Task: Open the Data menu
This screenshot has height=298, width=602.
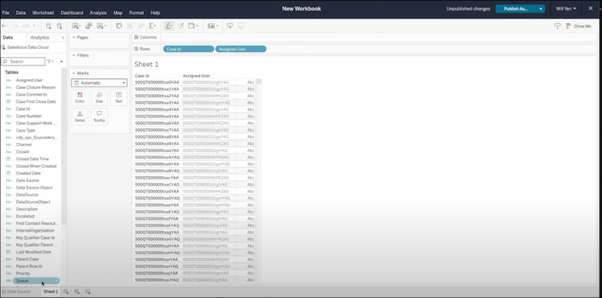Action: pos(21,13)
